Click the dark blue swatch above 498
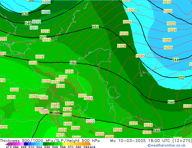 coord(26,144)
